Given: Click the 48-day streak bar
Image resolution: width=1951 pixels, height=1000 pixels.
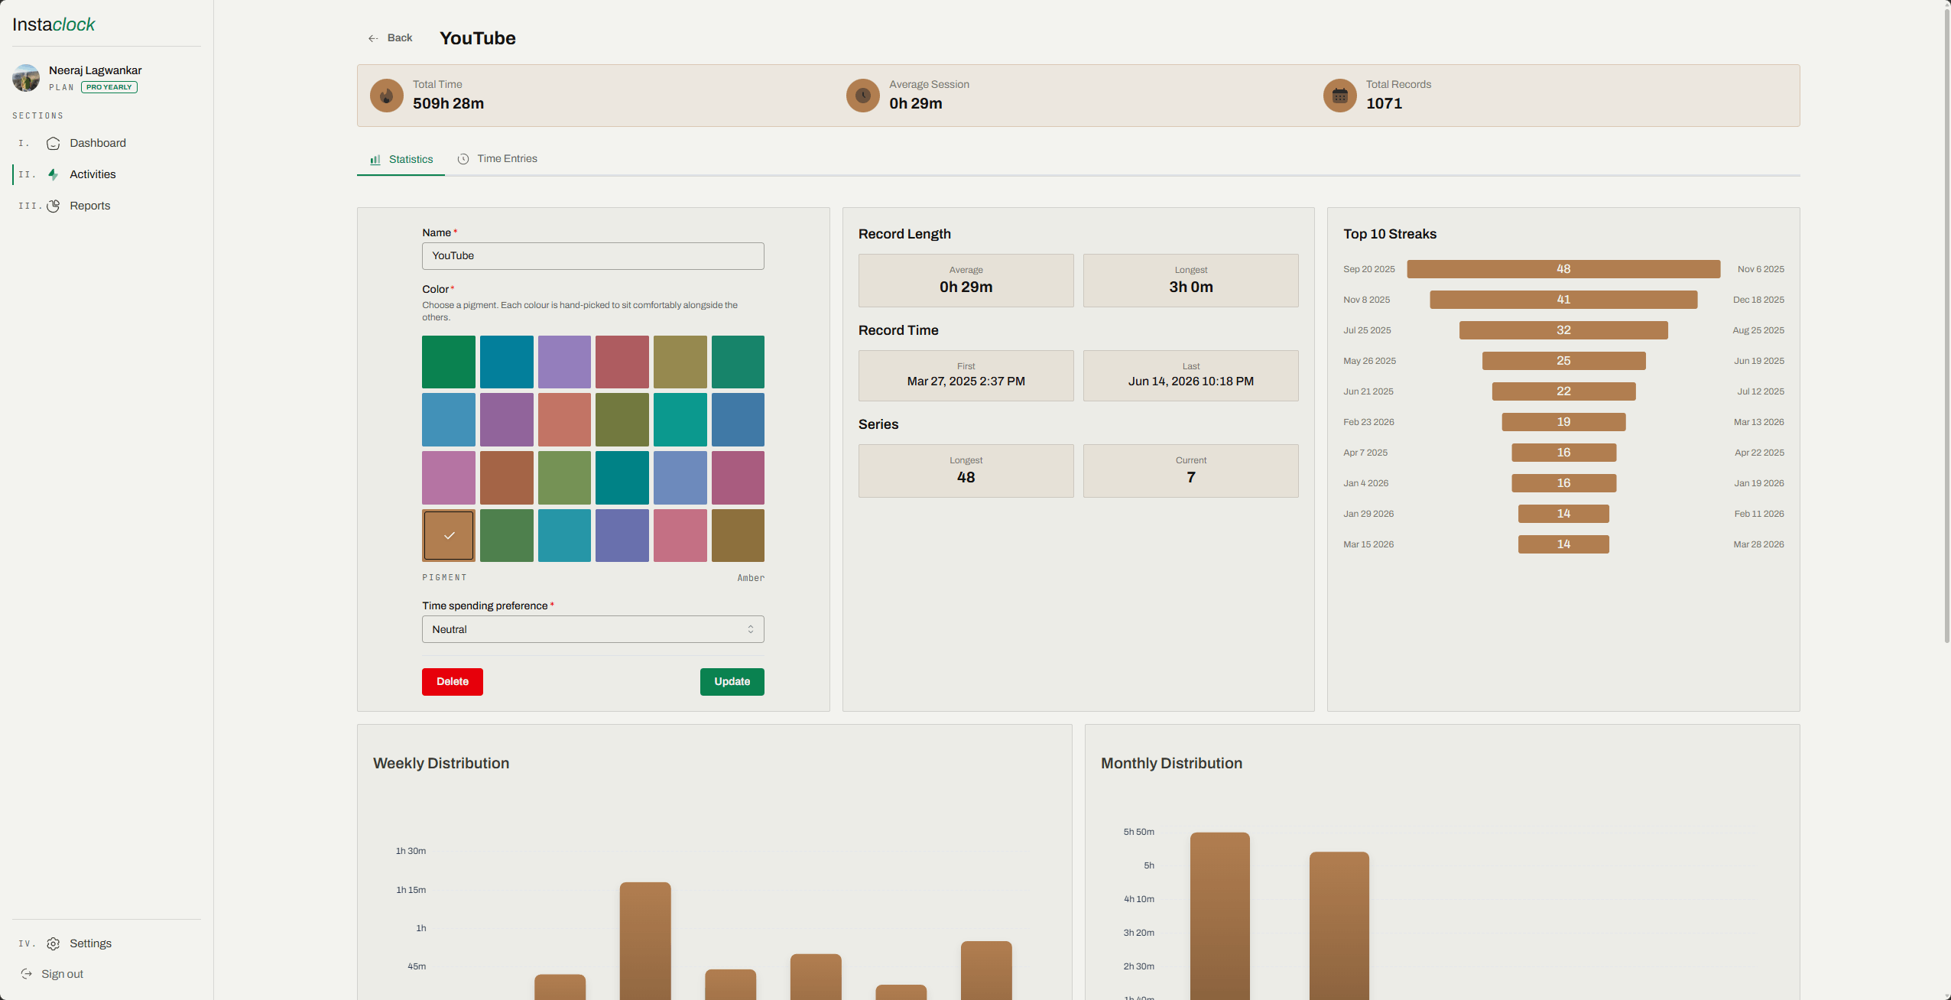Looking at the screenshot, I should tap(1563, 269).
